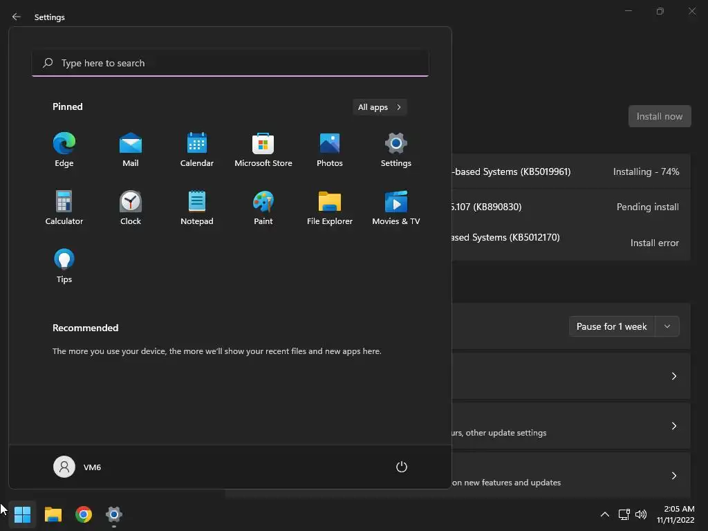
Task: Click the Installing - 74% status
Action: (x=646, y=171)
